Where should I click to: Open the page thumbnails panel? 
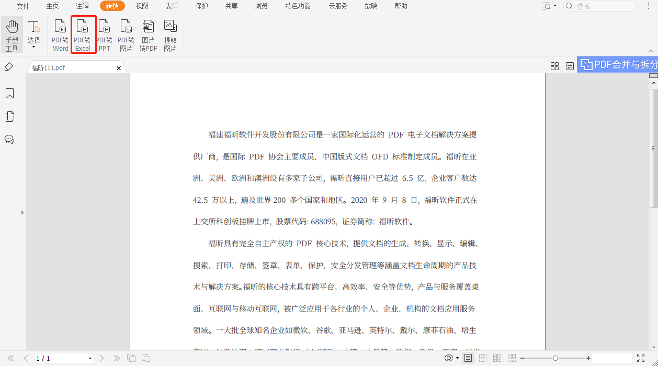coord(9,117)
